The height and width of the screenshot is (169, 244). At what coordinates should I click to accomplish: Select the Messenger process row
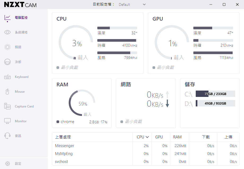(x=64, y=146)
